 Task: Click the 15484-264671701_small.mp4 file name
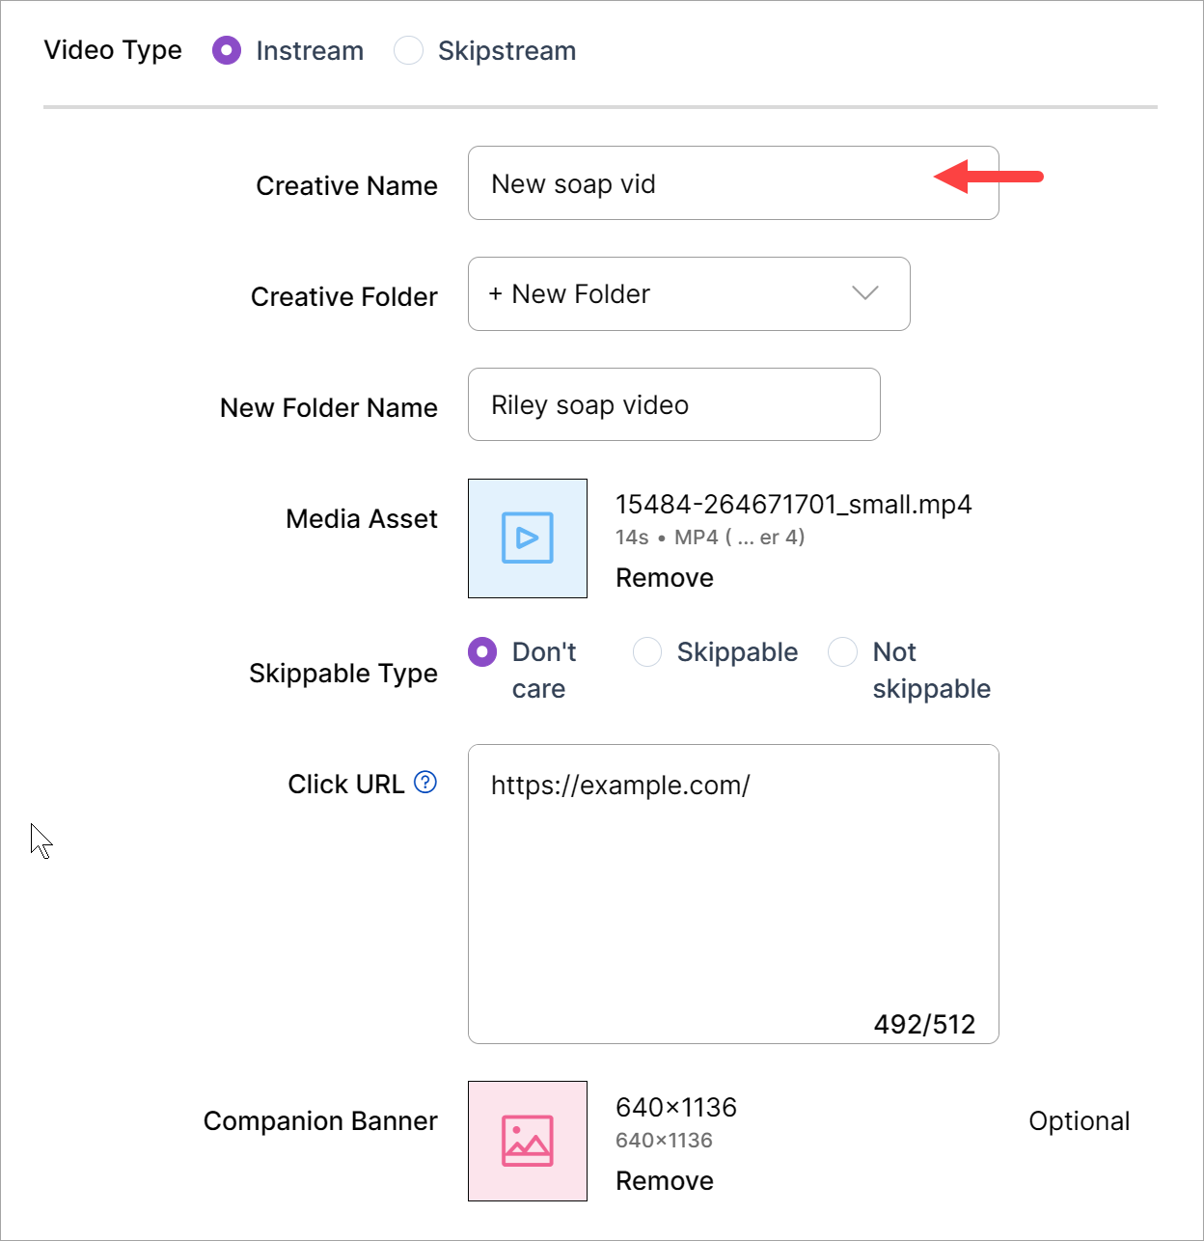[793, 505]
